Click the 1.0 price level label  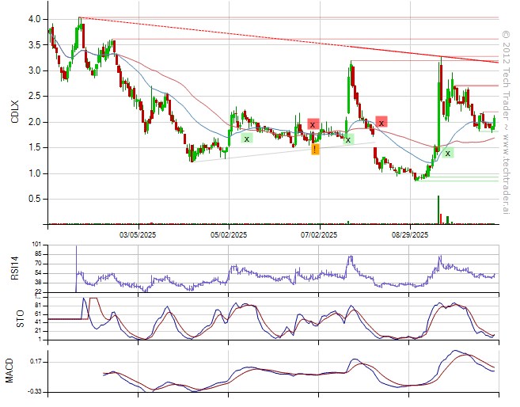pyautogui.click(x=34, y=173)
